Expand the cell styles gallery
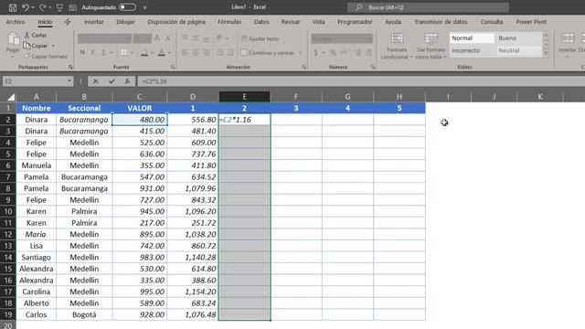This screenshot has width=585, height=329. (x=547, y=53)
